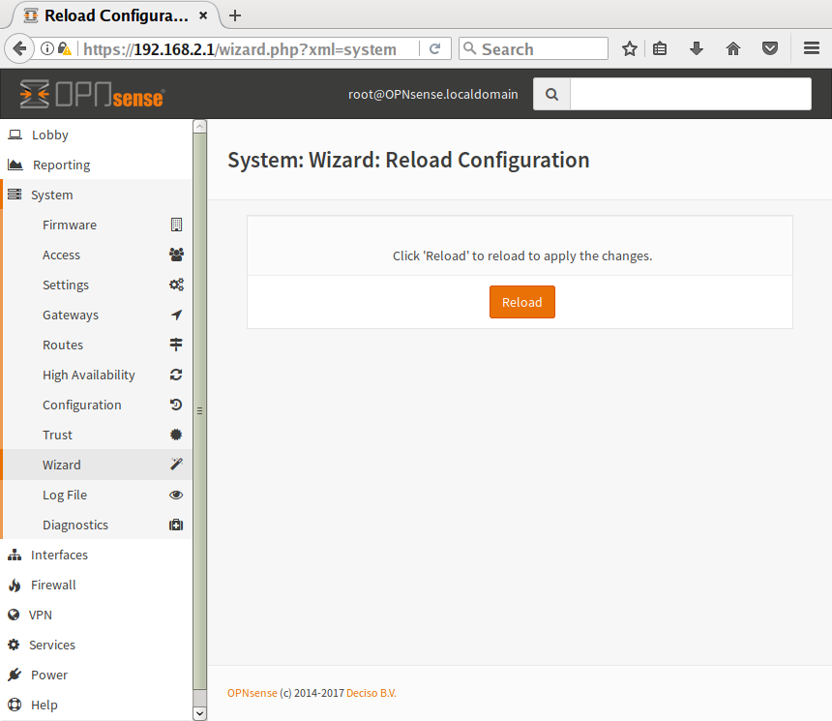This screenshot has height=721, width=832.
Task: Click the OPNsense quick search field
Action: click(x=690, y=94)
